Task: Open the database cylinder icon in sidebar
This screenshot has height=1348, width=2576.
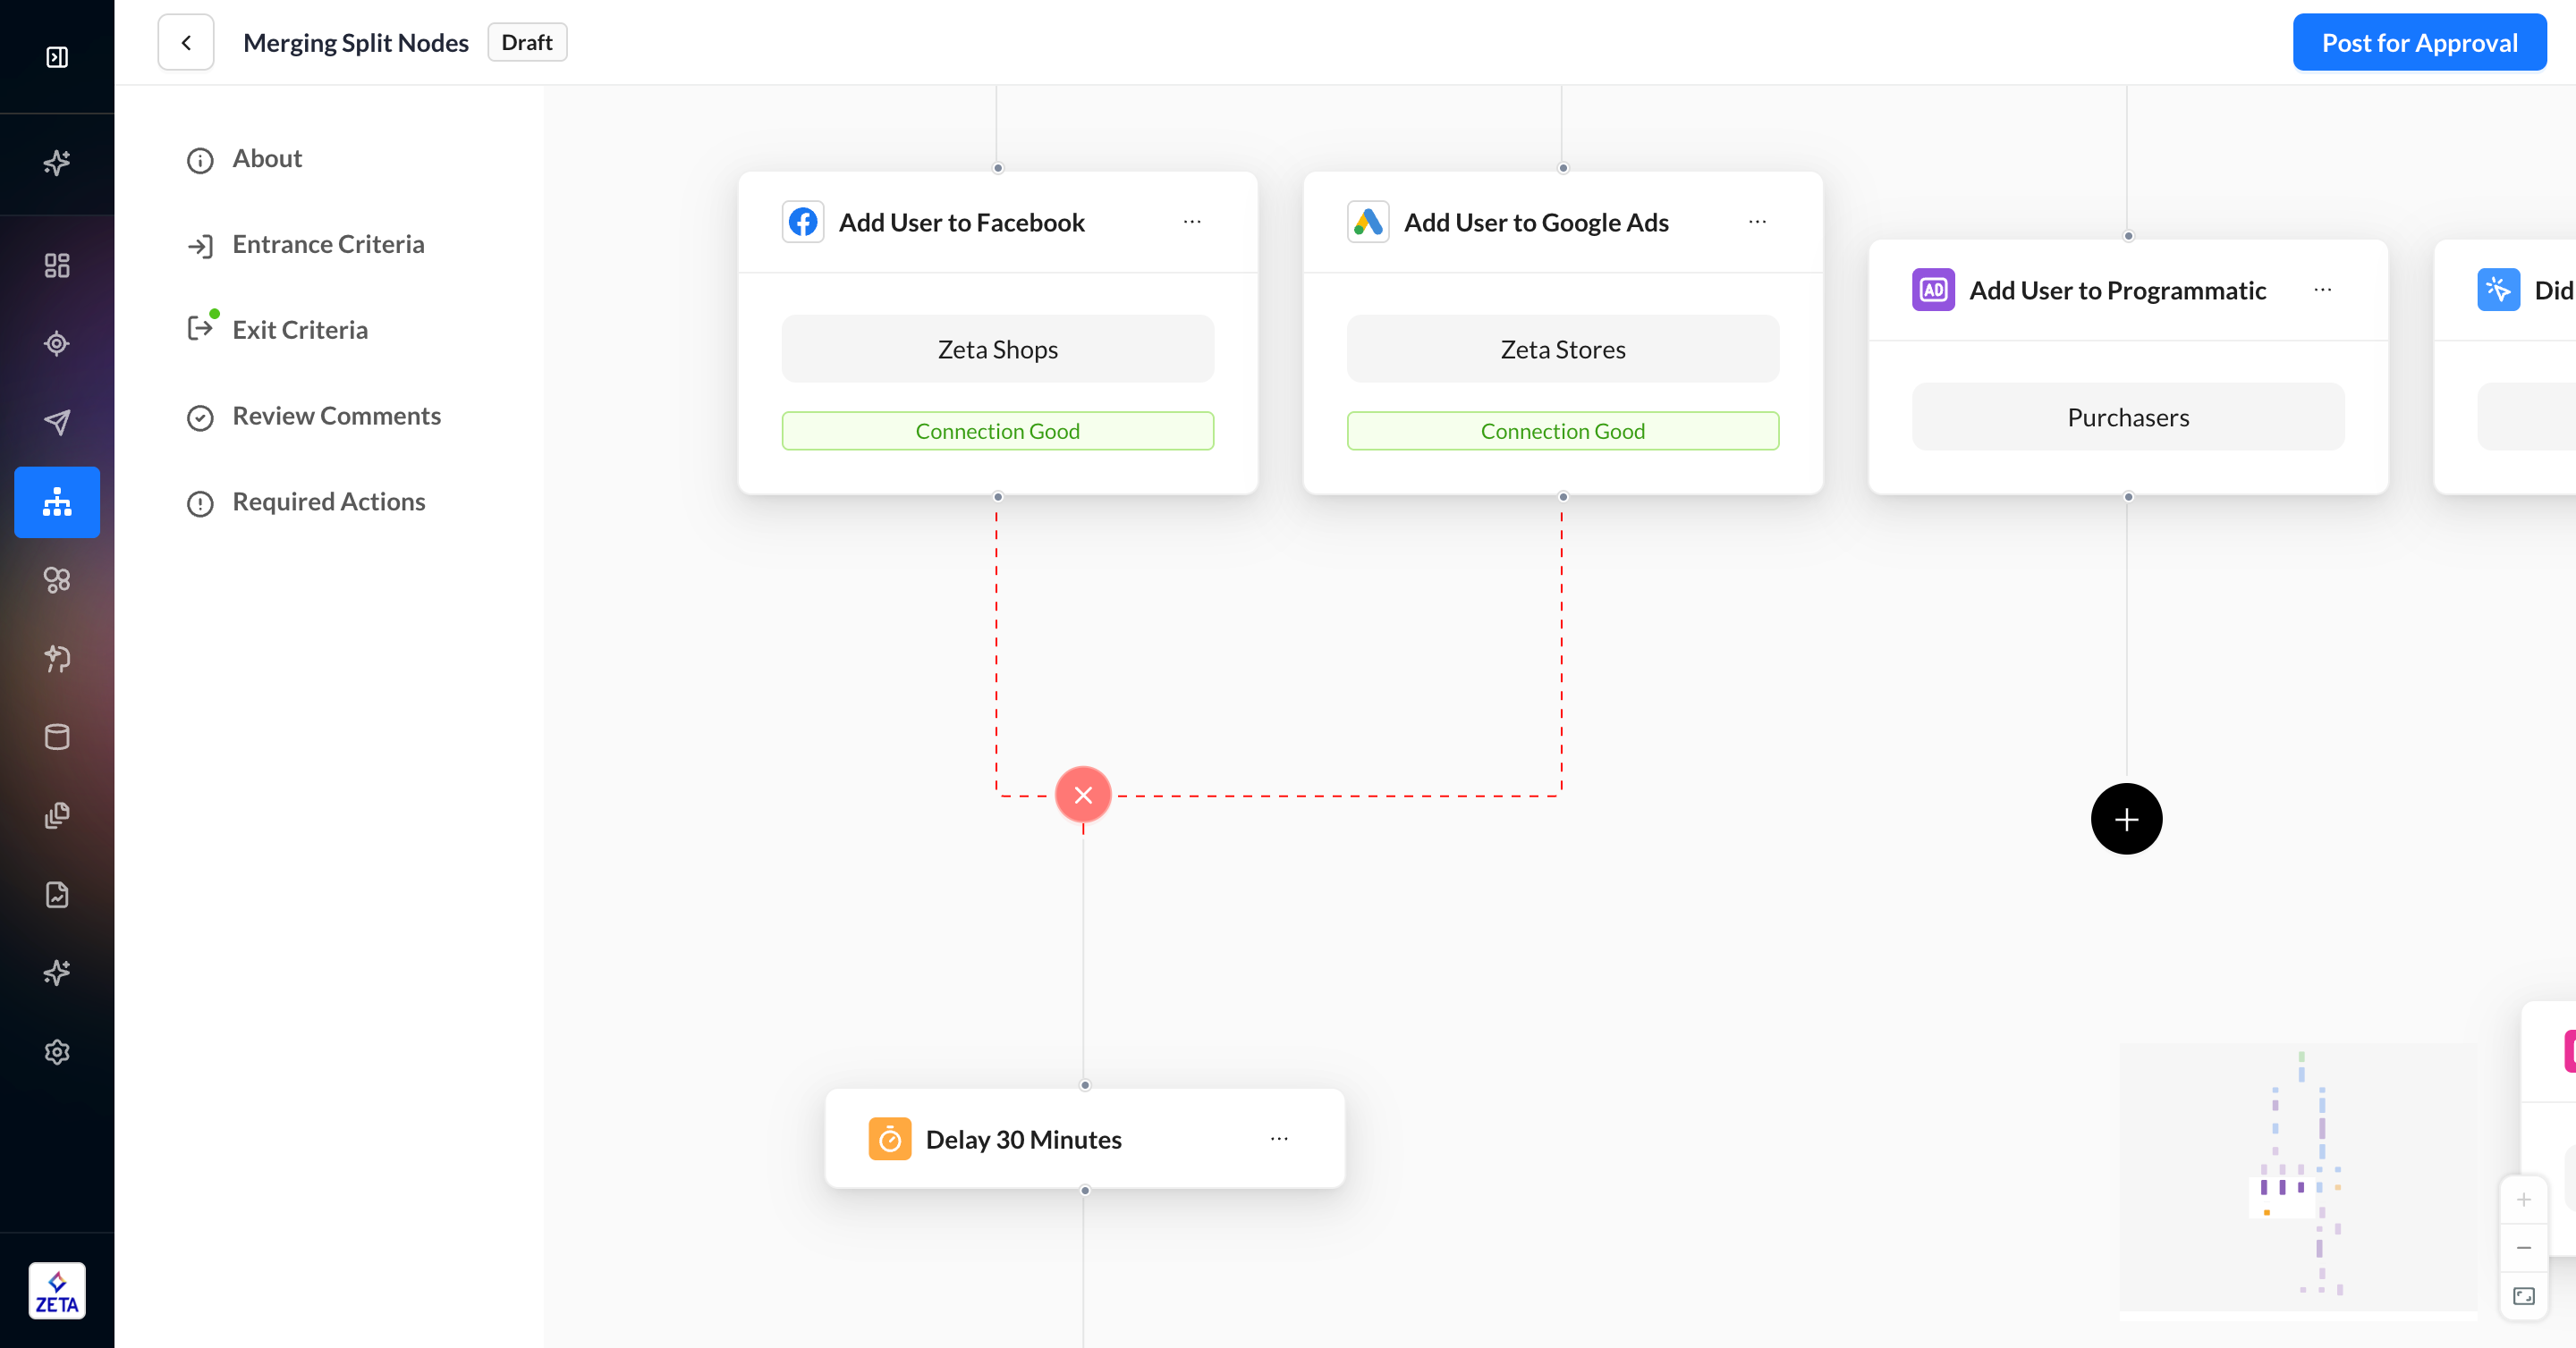Action: tap(57, 737)
